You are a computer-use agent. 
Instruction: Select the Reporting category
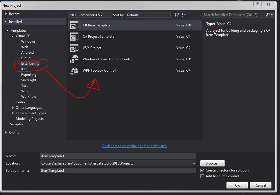(x=28, y=75)
